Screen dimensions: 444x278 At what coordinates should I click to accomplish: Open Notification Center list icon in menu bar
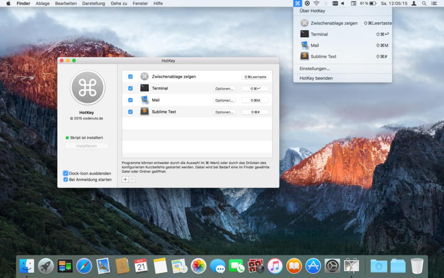click(x=433, y=3)
